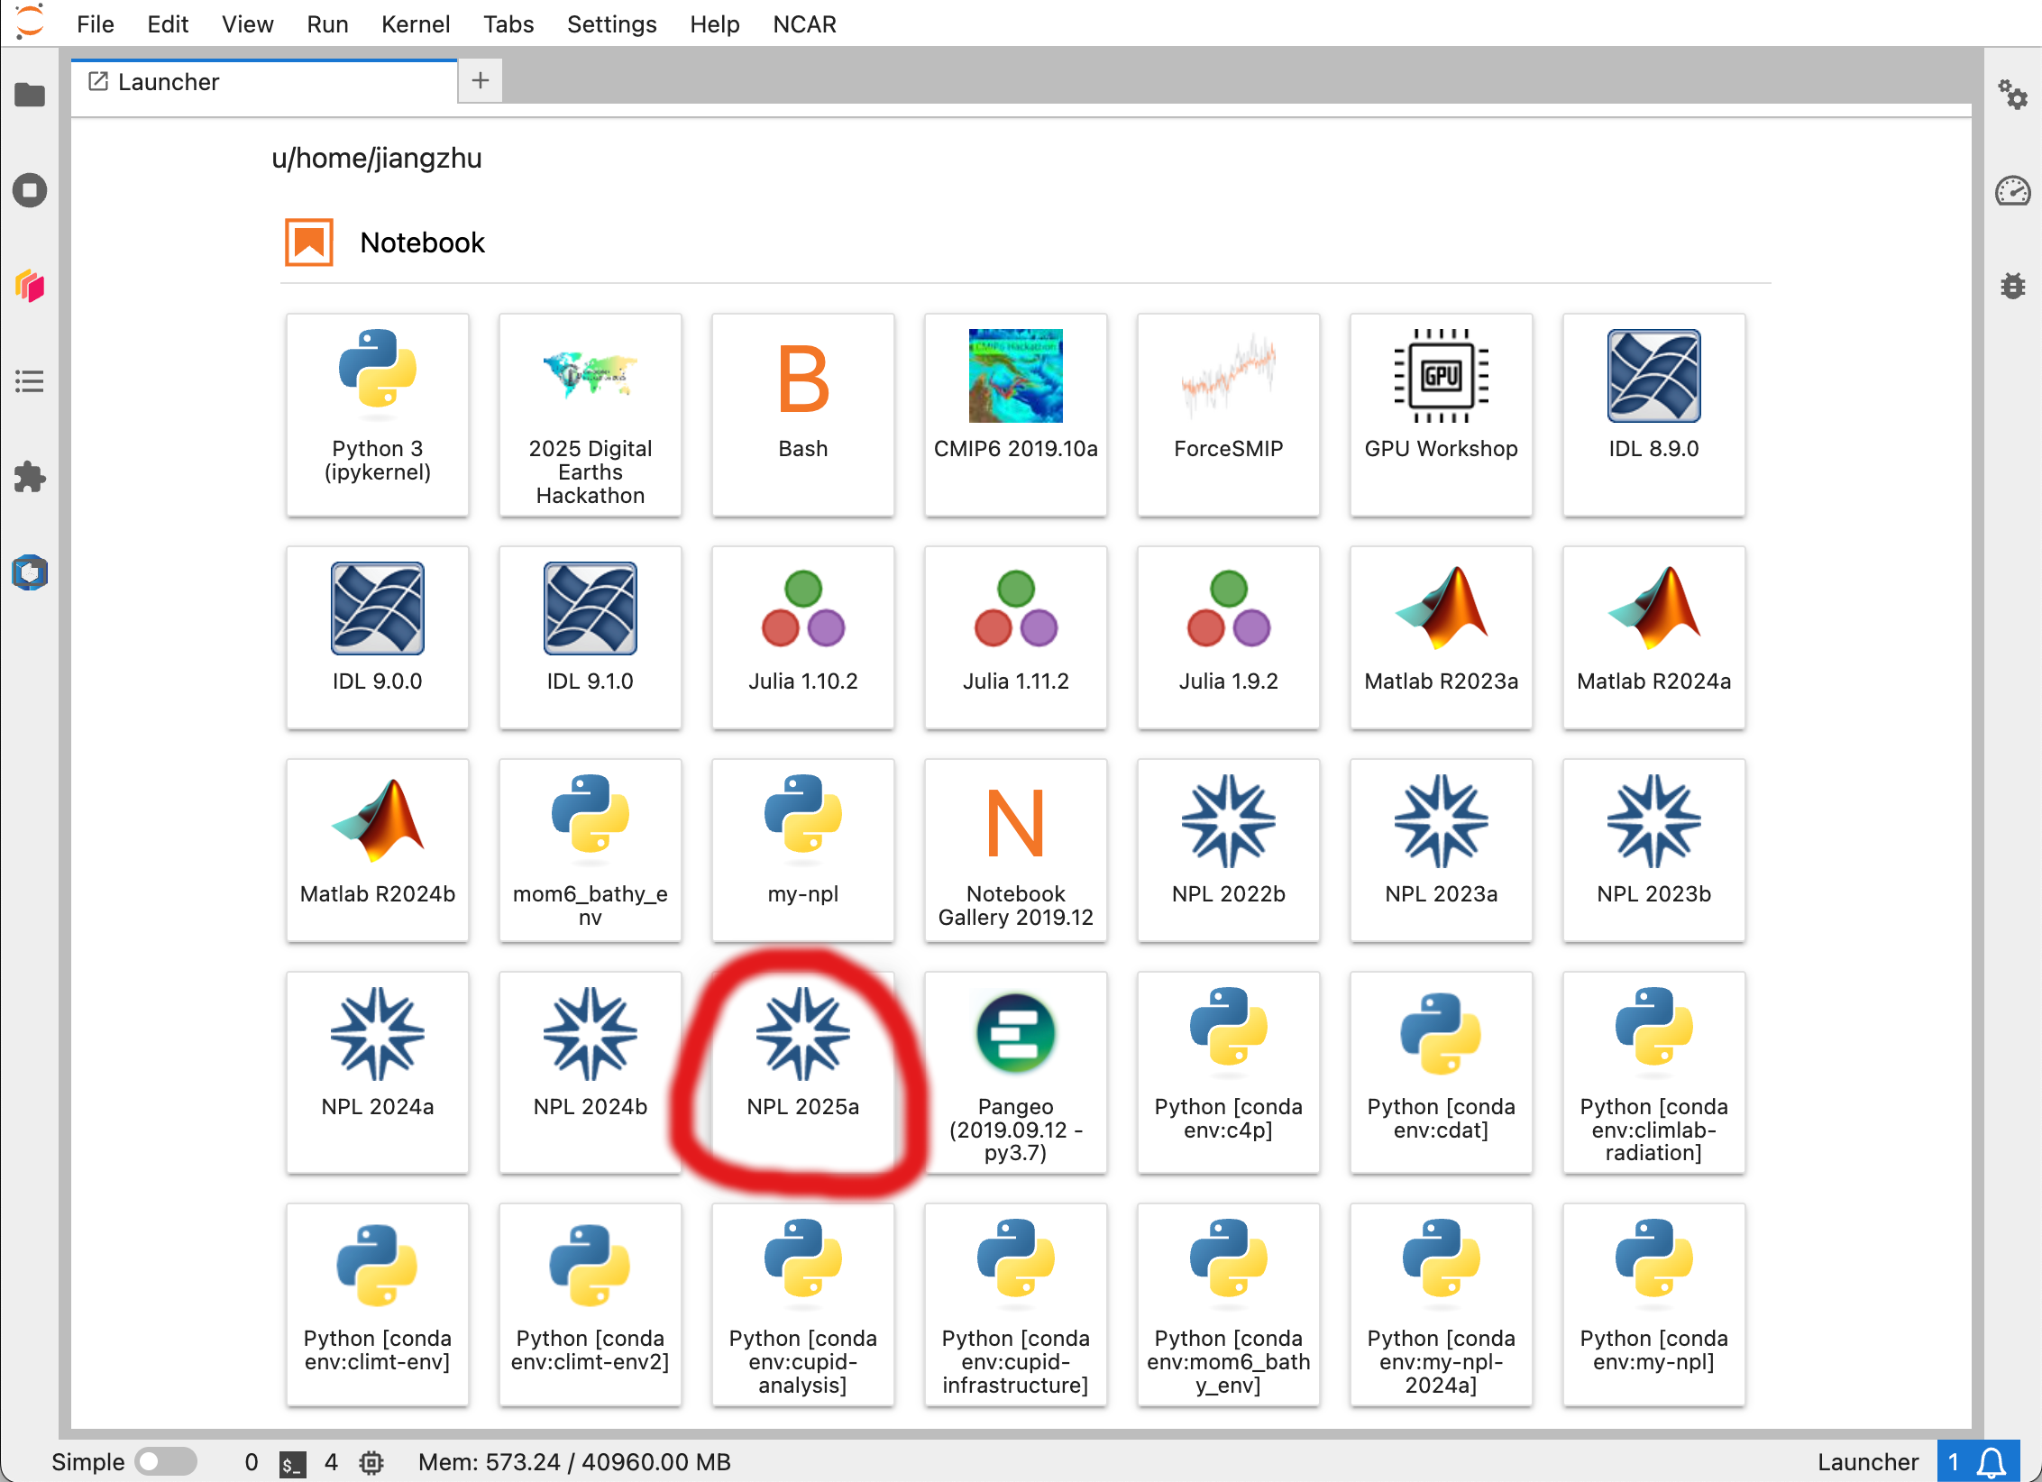Start a Julia 1.11.2 notebook
Screen dimensions: 2042x1482
tap(1015, 636)
